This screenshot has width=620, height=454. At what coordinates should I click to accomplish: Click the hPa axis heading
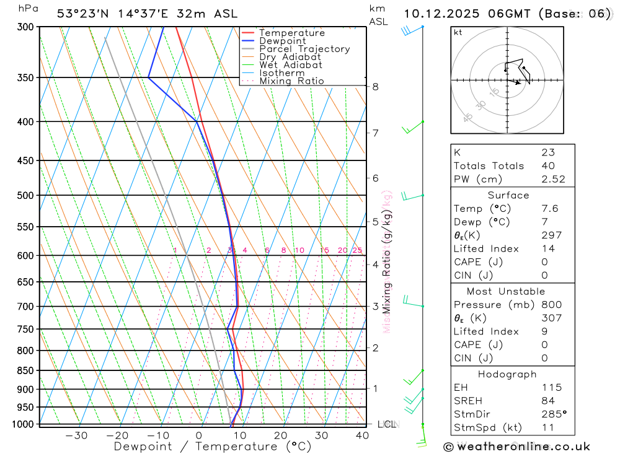point(29,9)
